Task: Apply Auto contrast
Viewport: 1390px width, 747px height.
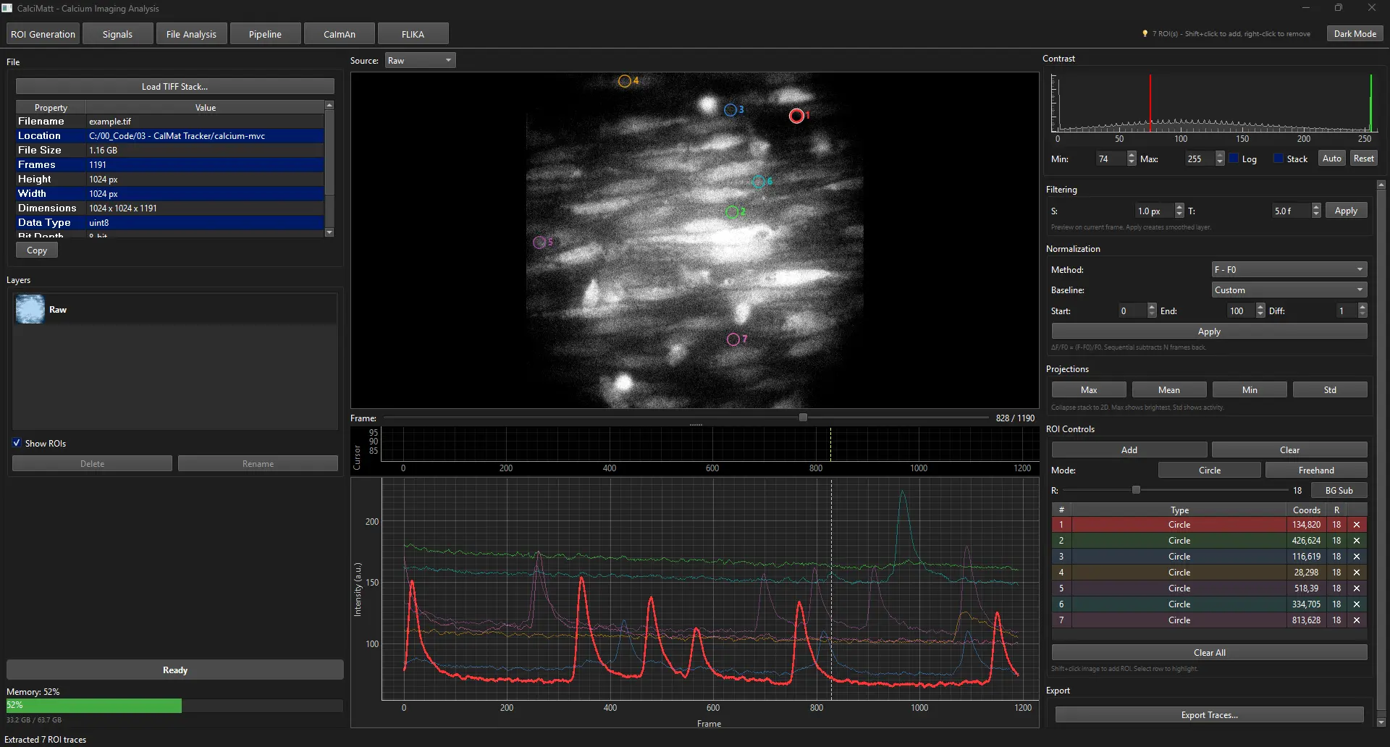Action: point(1331,158)
